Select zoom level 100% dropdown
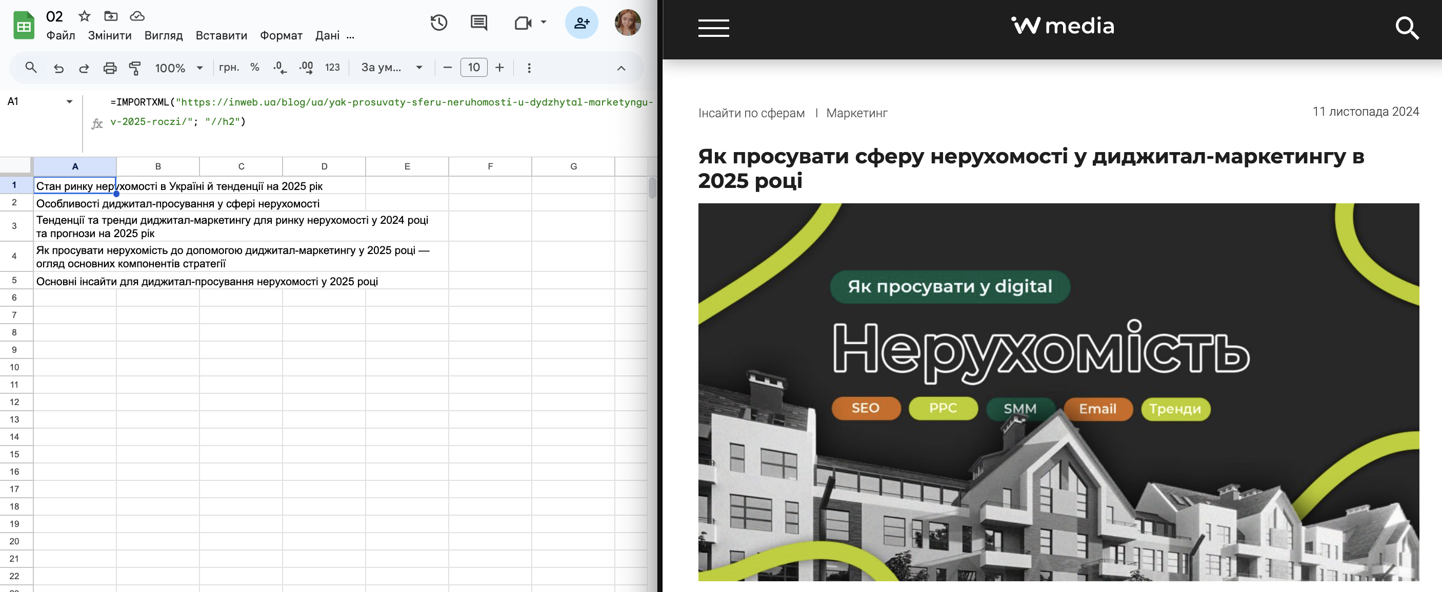Image resolution: width=1442 pixels, height=592 pixels. pos(179,67)
